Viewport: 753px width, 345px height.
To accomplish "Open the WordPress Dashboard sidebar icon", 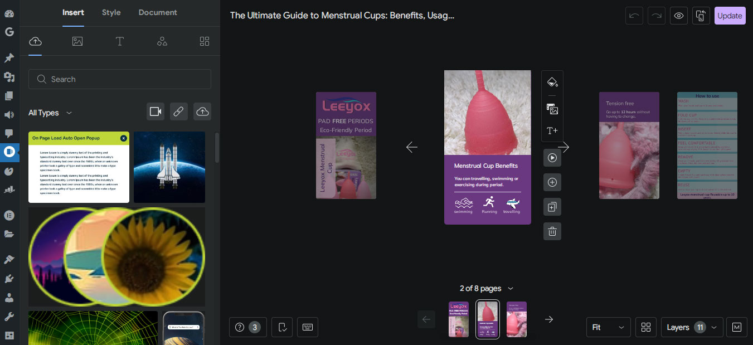I will pyautogui.click(x=9, y=14).
